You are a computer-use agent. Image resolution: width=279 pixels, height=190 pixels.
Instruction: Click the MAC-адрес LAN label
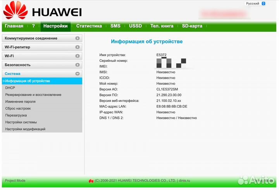tap(113, 106)
